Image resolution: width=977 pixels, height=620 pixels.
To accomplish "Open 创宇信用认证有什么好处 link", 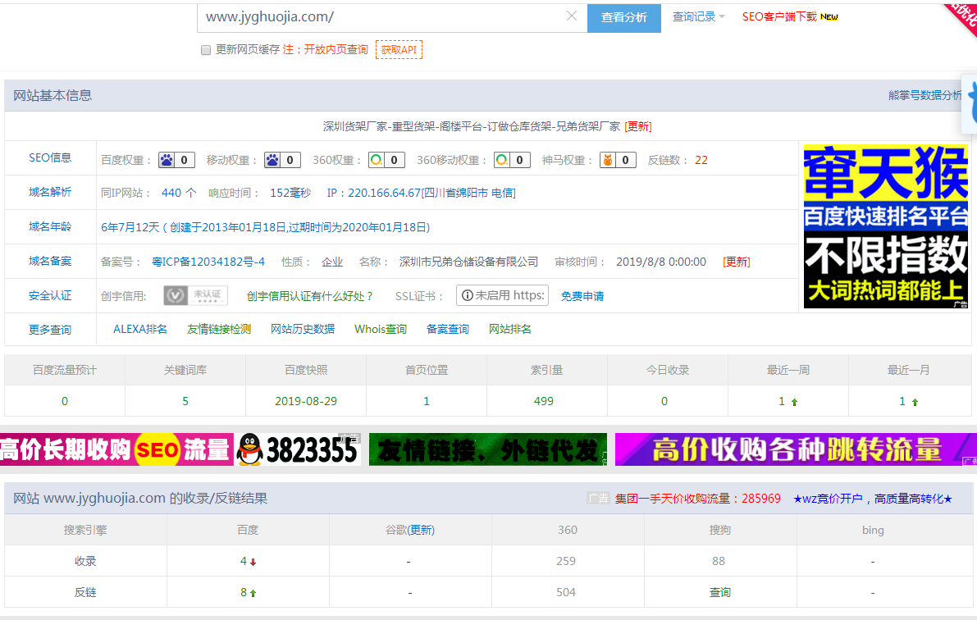I will 310,296.
